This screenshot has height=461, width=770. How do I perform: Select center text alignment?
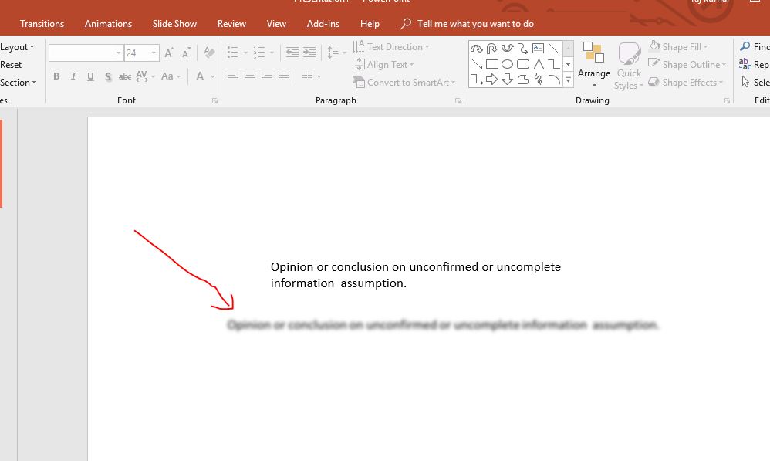click(x=249, y=76)
